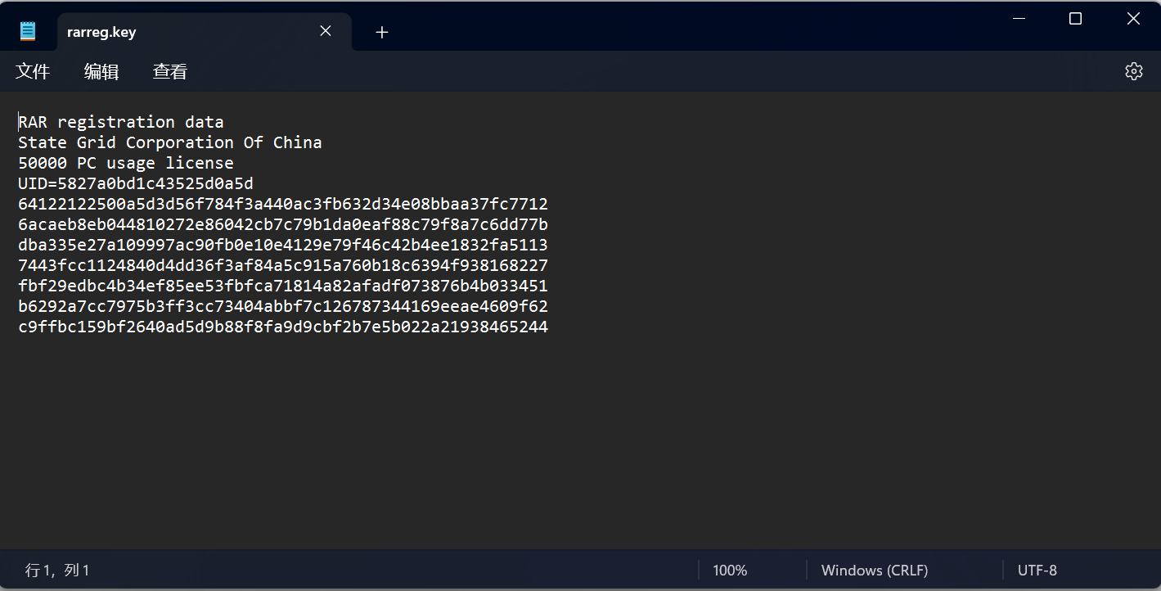Image resolution: width=1161 pixels, height=591 pixels.
Task: Open the 查看 menu
Action: click(x=170, y=71)
